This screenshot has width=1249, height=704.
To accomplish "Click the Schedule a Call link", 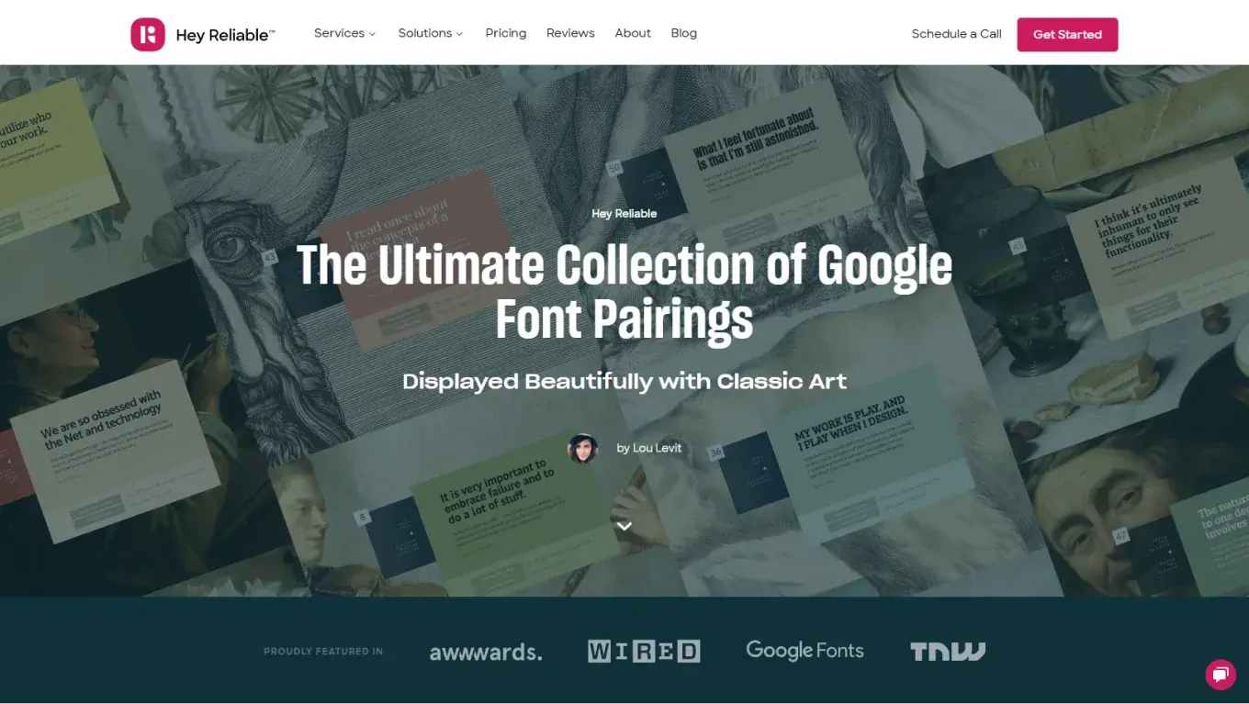I will coord(956,34).
